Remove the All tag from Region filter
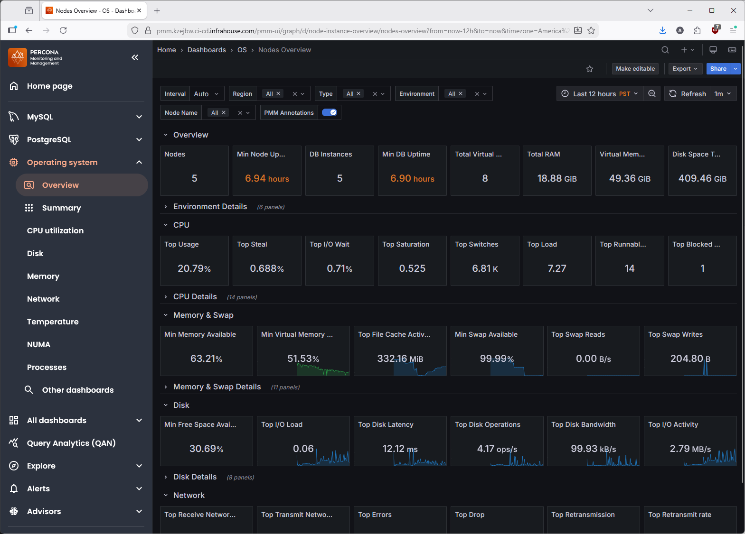 [x=278, y=94]
